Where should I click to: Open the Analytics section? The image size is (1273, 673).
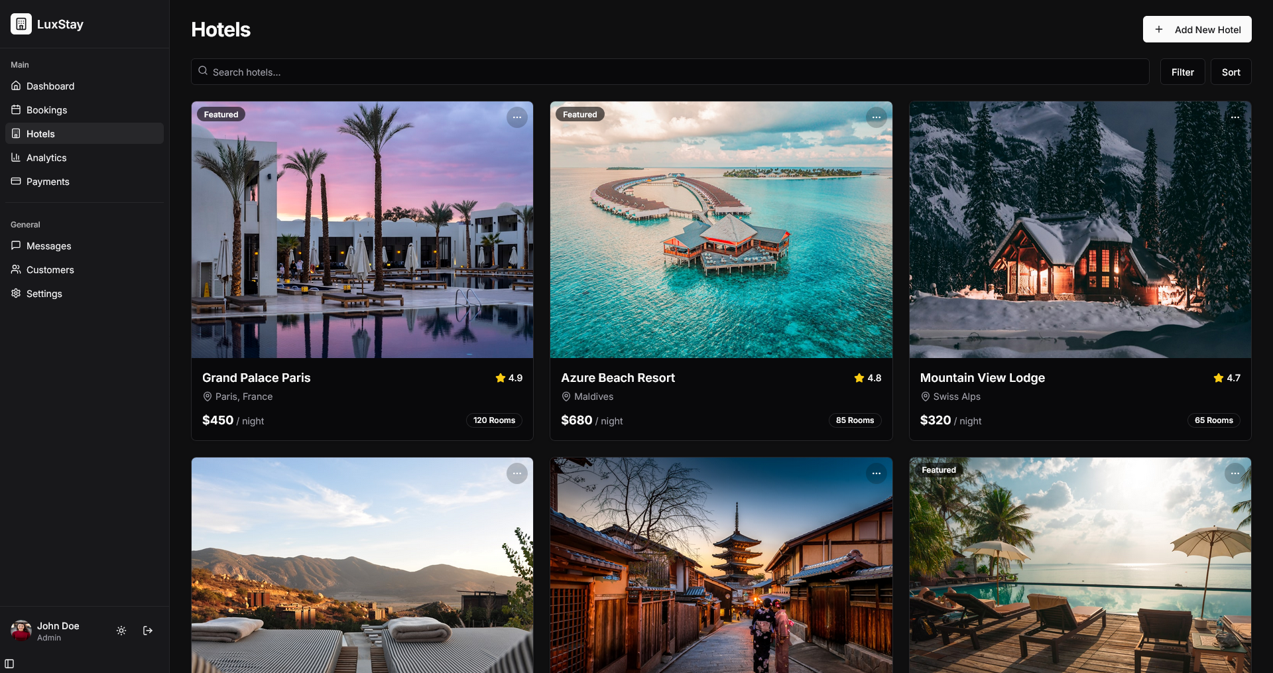[x=84, y=158]
